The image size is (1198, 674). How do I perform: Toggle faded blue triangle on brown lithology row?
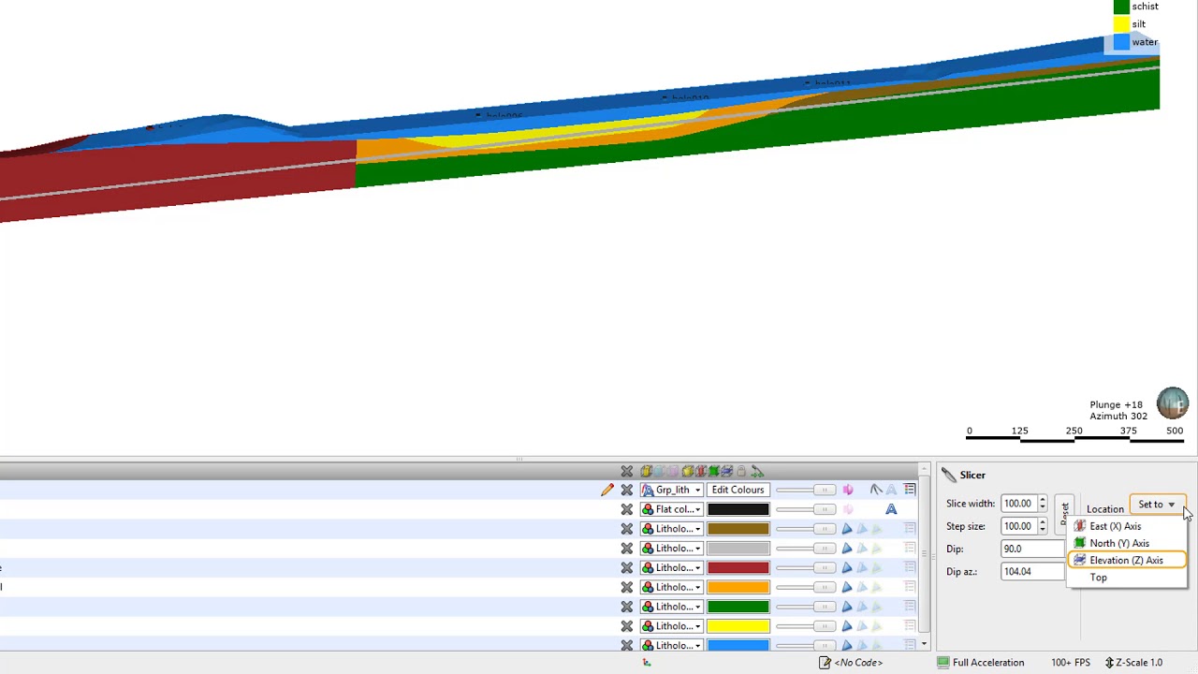[862, 529]
